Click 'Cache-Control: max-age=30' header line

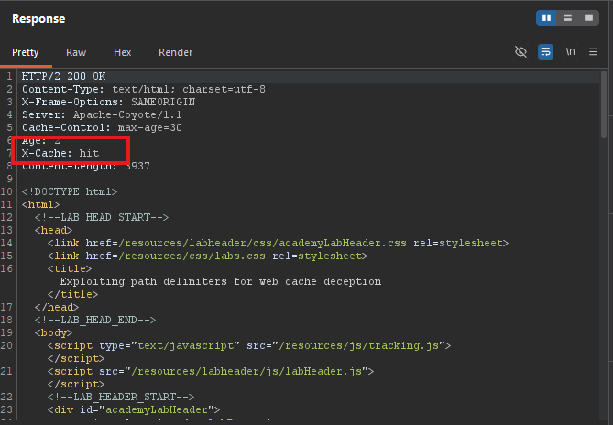102,127
